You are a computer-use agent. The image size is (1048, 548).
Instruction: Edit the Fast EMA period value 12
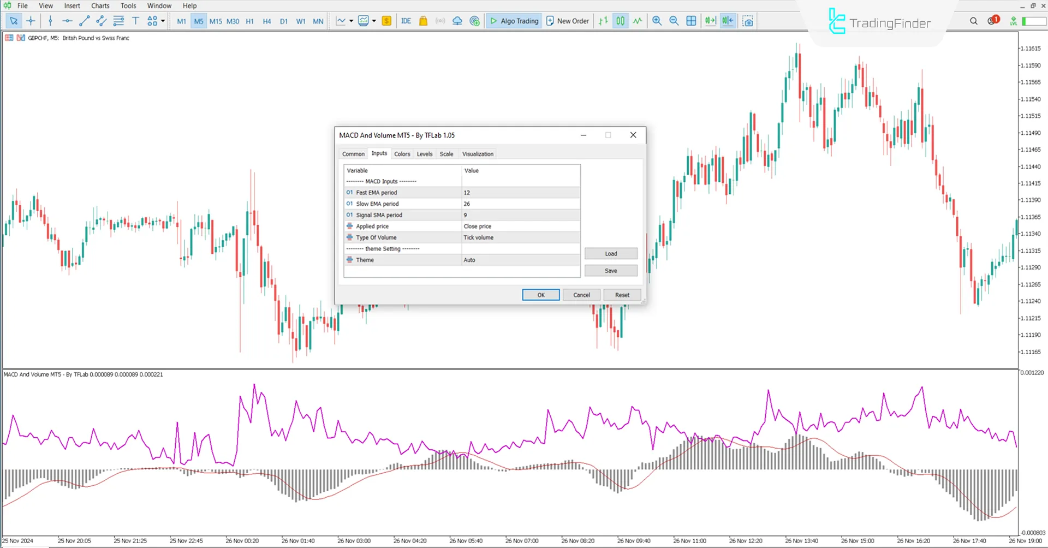click(x=520, y=193)
